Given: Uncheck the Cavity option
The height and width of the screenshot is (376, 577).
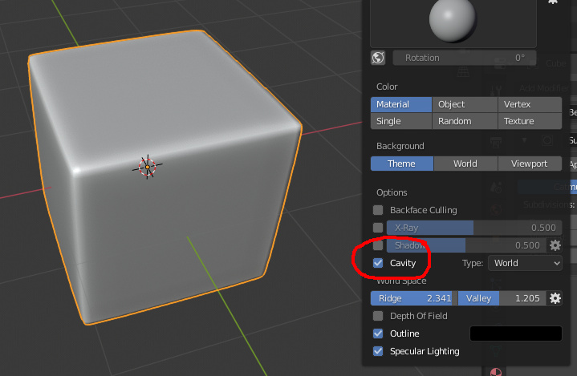Looking at the screenshot, I should pyautogui.click(x=378, y=263).
